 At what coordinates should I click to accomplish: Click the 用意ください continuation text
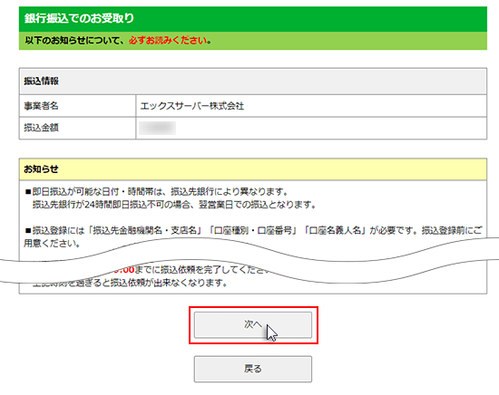click(52, 244)
